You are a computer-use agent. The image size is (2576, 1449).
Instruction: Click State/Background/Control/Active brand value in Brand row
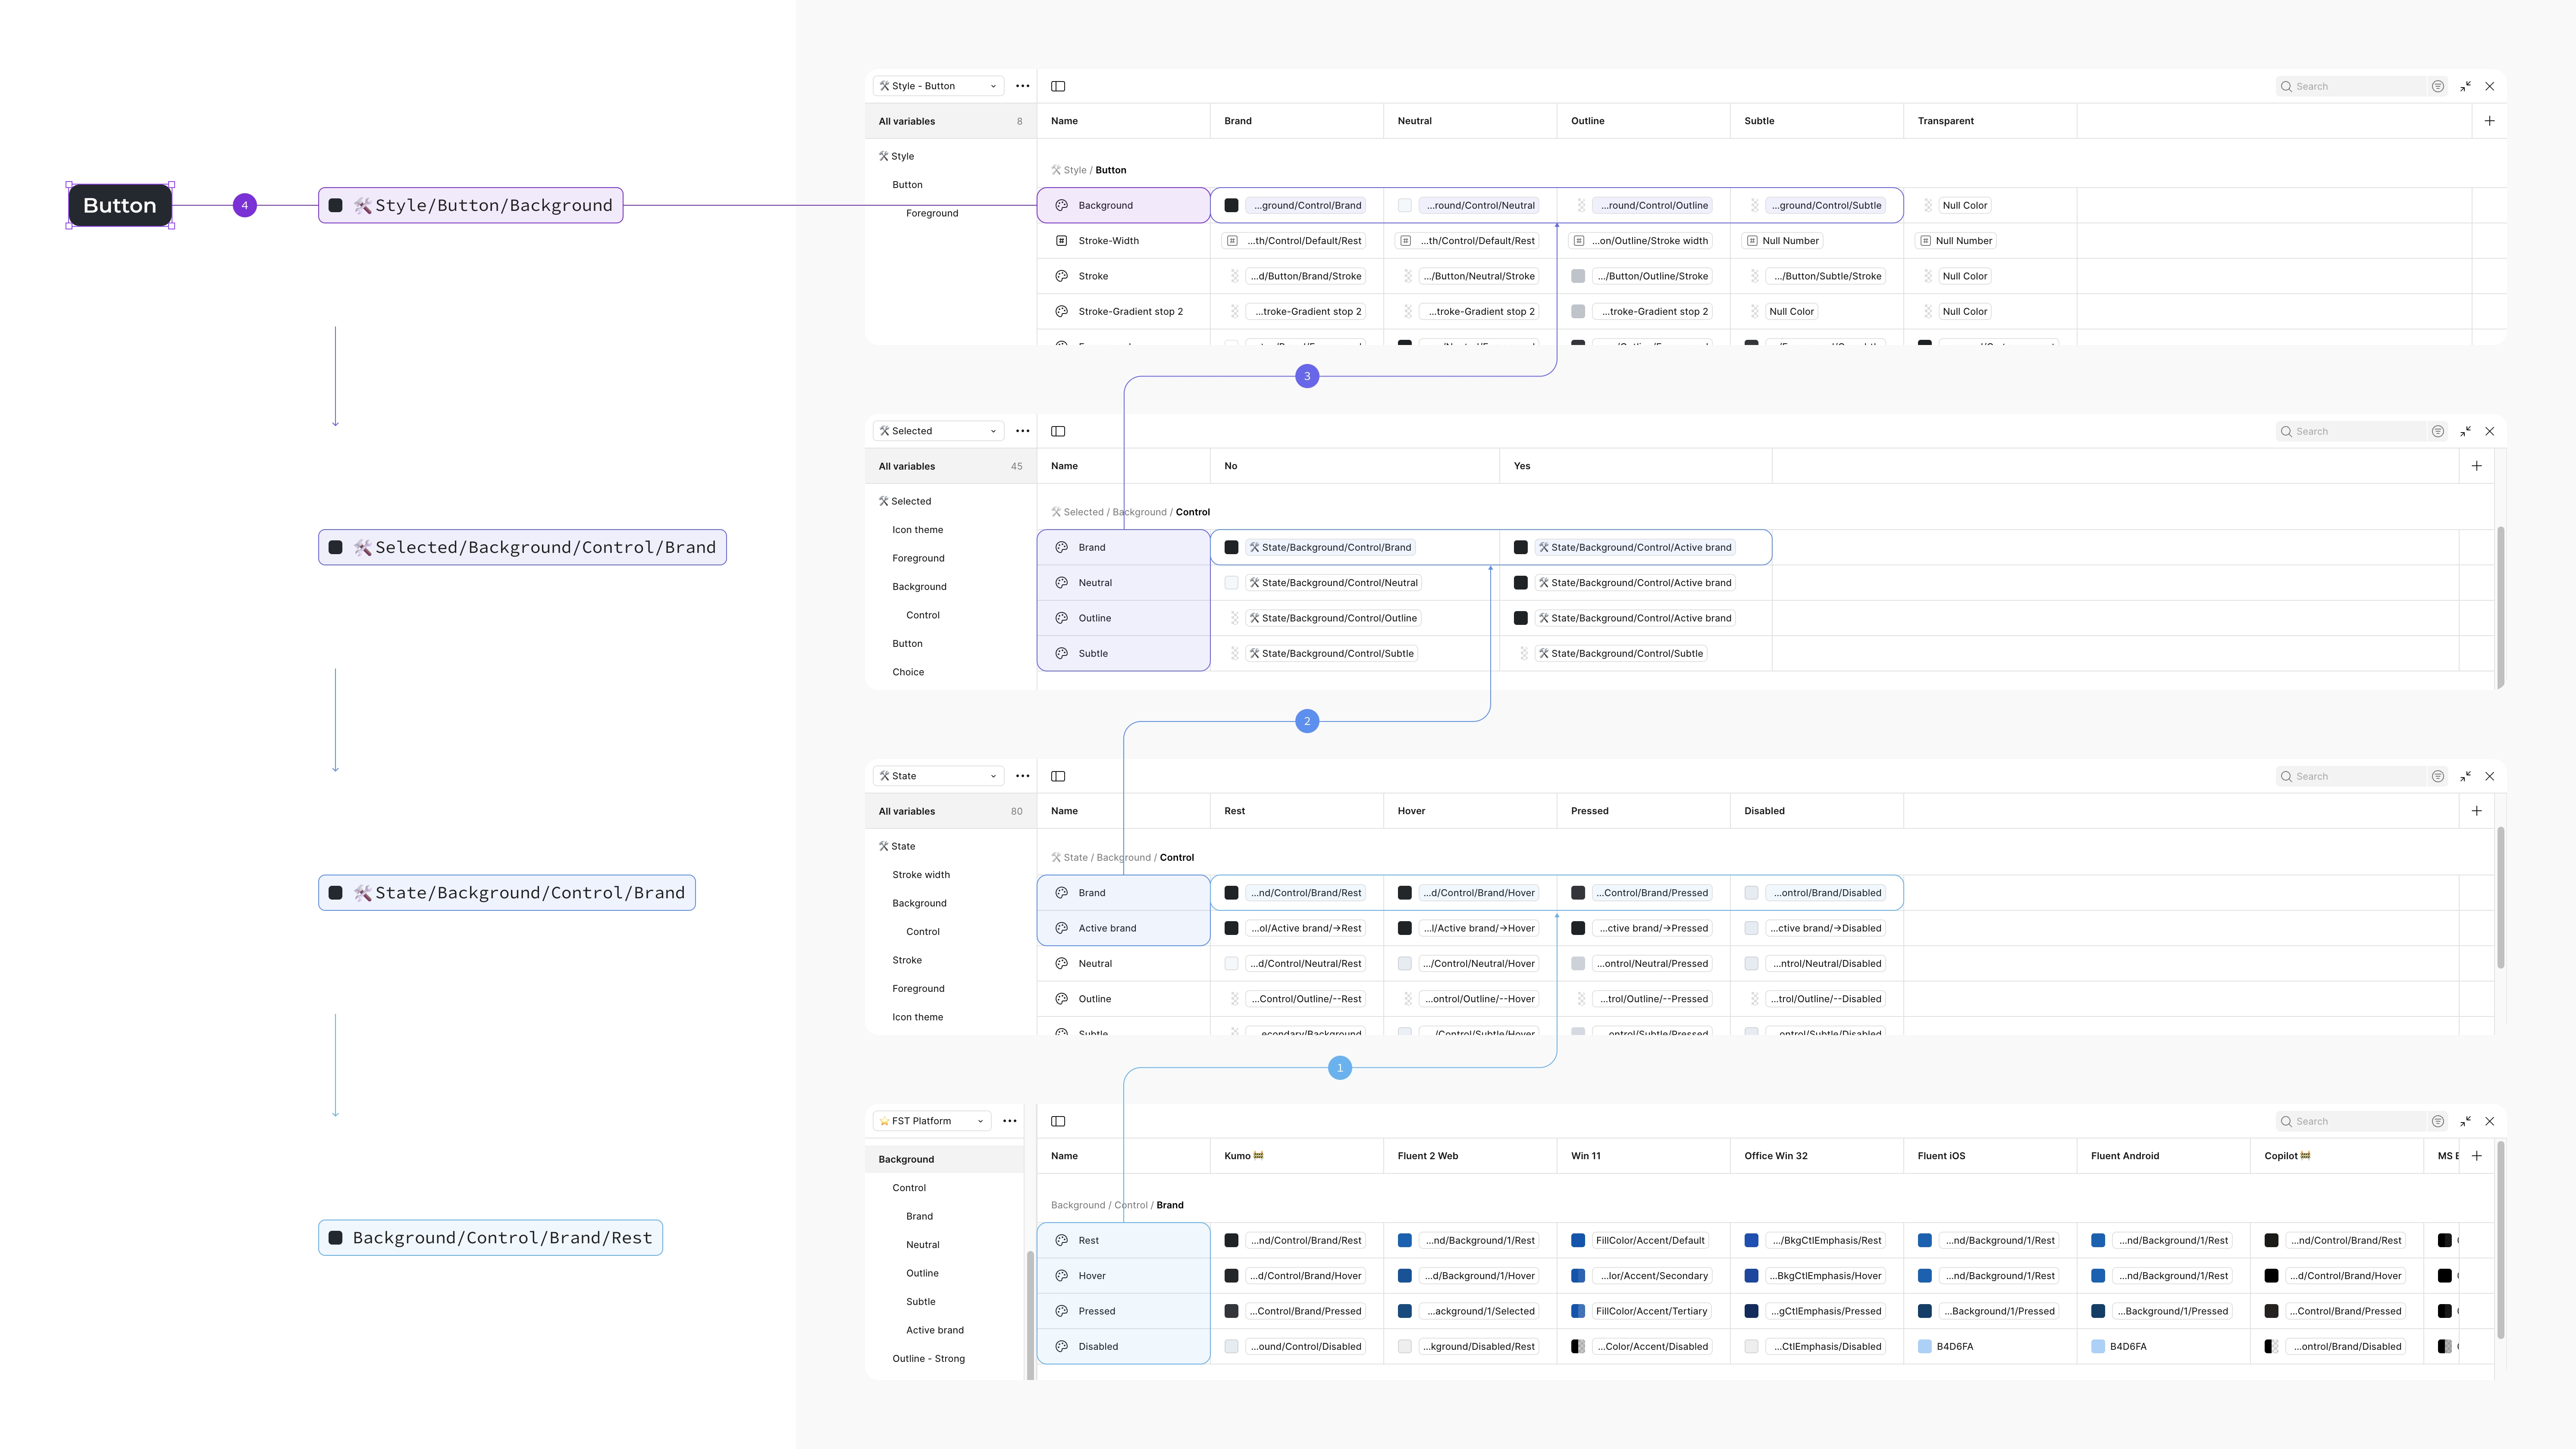(1639, 547)
